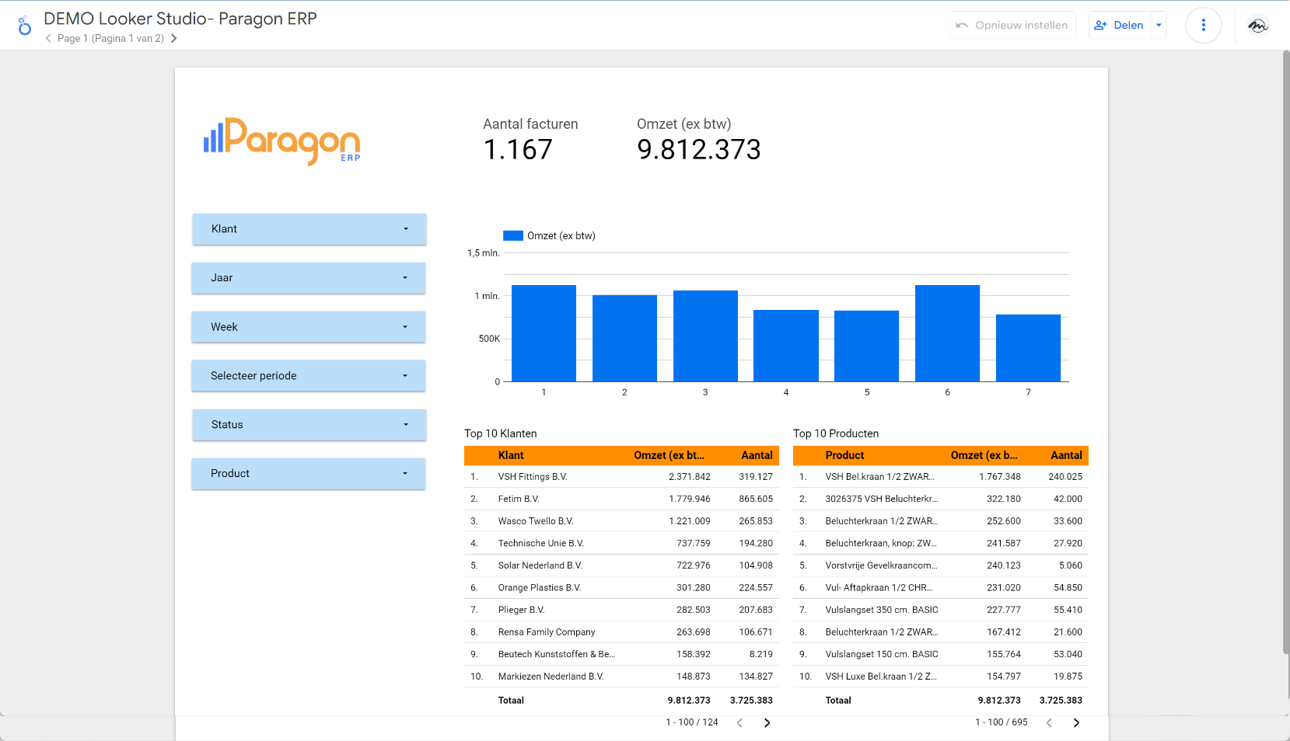This screenshot has height=741, width=1290.
Task: Click the Paragon ERP logo
Action: pos(281,141)
